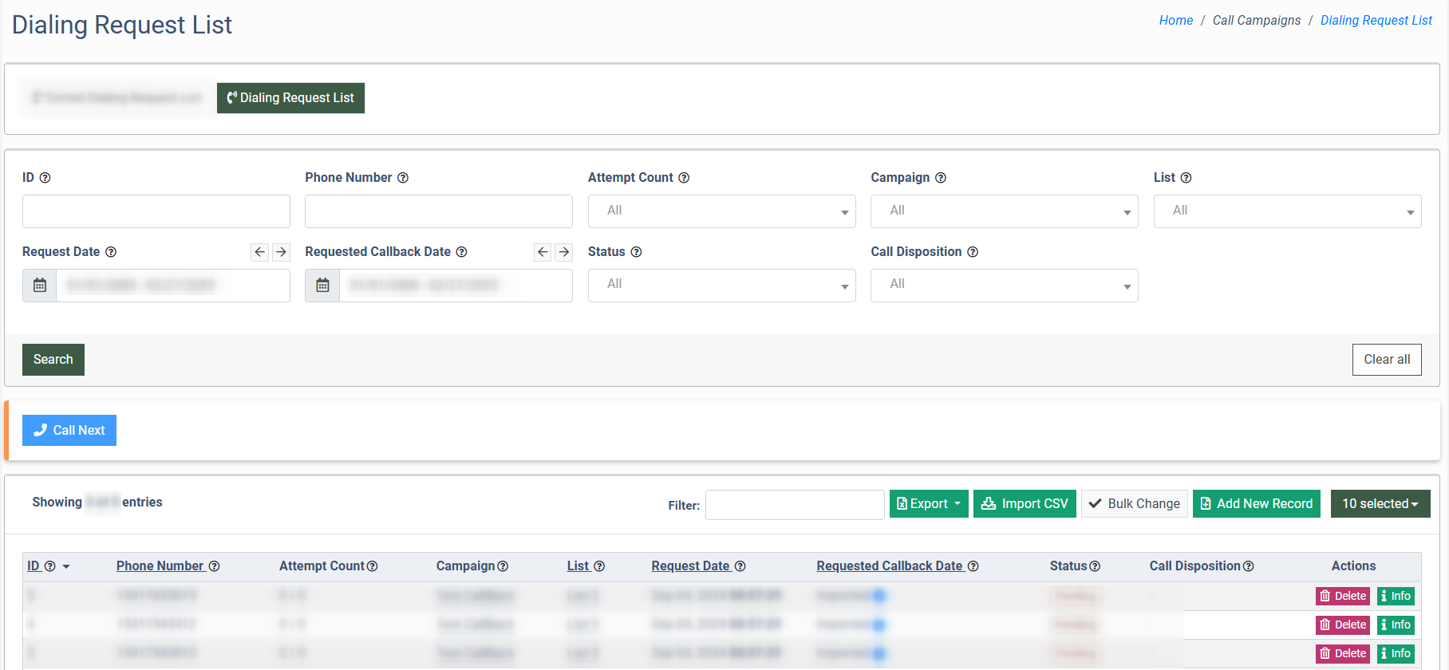Click the Request Date previous arrow
The width and height of the screenshot is (1449, 670).
259,252
